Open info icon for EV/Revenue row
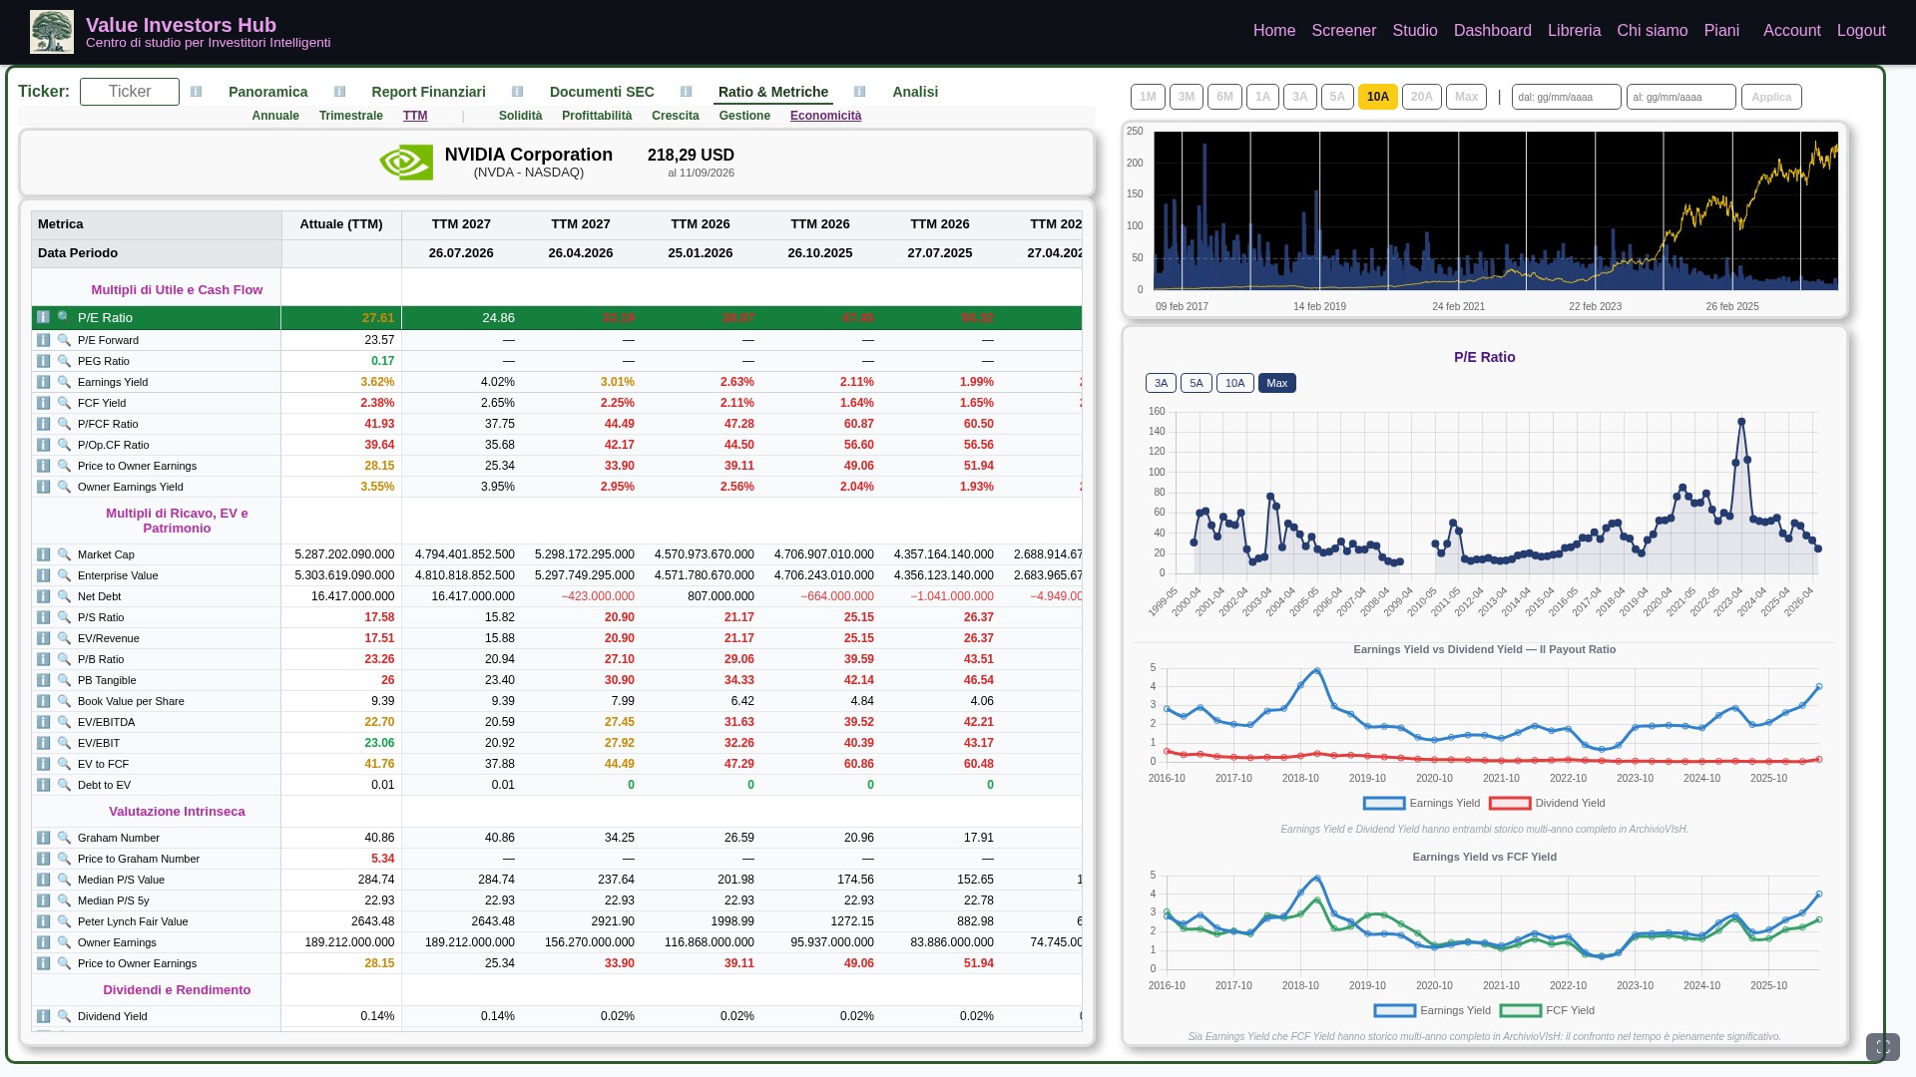Image resolution: width=1916 pixels, height=1077 pixels. click(x=43, y=638)
